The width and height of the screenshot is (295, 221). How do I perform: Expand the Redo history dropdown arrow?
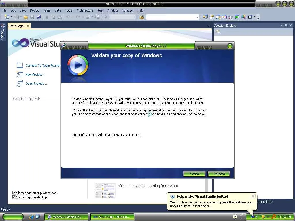click(83, 17)
